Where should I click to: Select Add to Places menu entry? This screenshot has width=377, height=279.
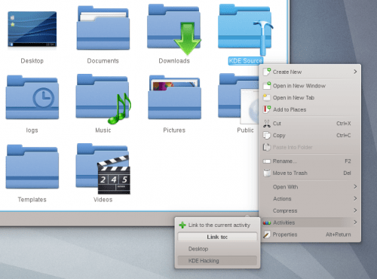tap(310, 109)
